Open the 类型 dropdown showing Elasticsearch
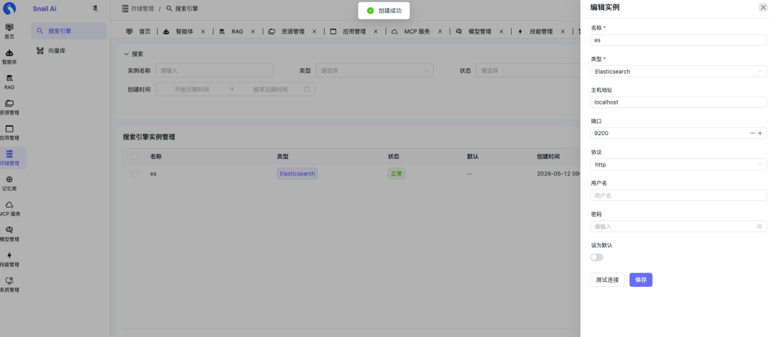Screen dimensions: 774x337 click(x=678, y=72)
